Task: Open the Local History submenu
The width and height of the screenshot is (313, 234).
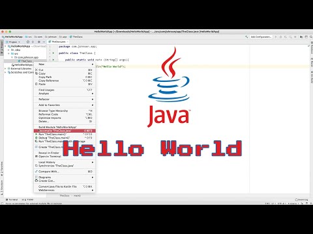Action: click(65, 162)
